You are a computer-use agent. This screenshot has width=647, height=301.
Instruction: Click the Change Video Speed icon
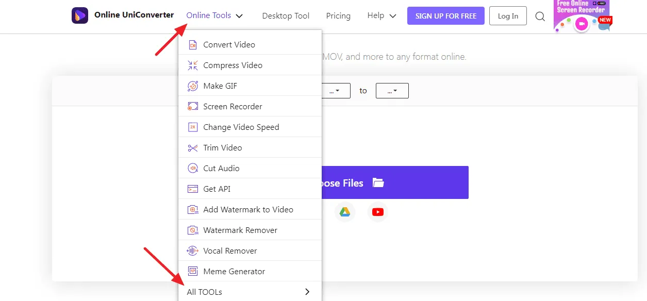193,127
